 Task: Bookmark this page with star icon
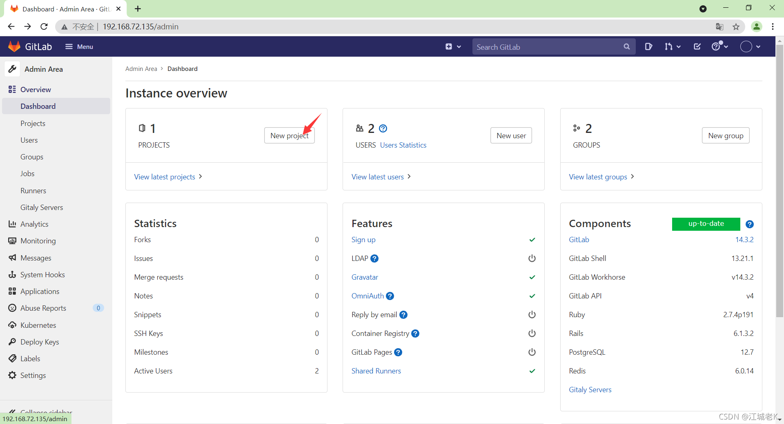click(x=736, y=26)
